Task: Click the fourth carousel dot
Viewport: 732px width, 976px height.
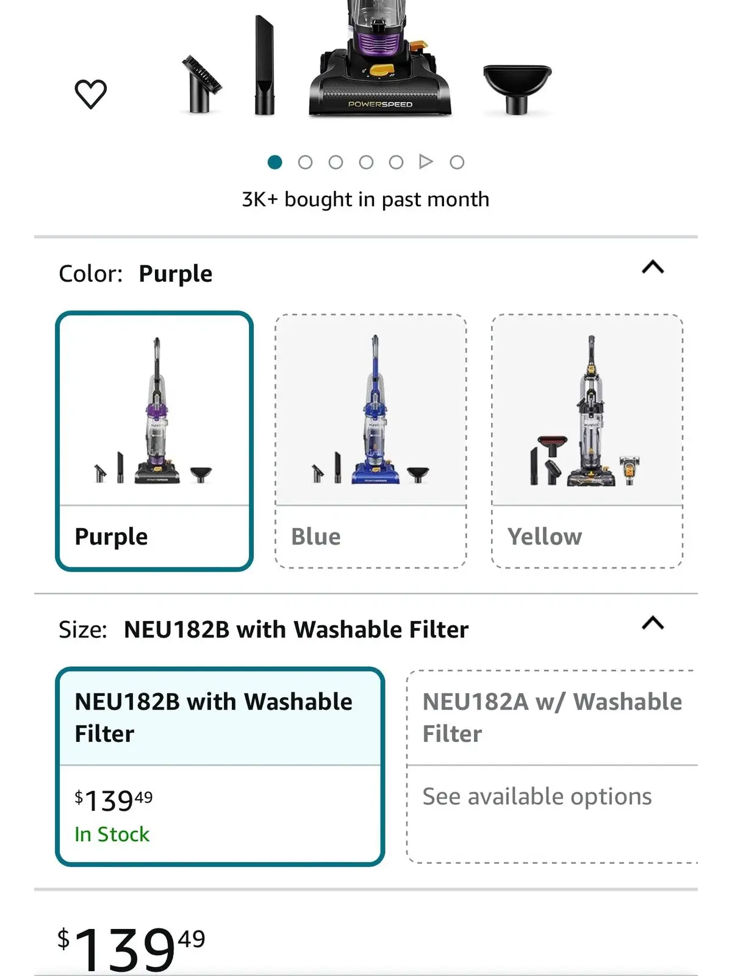Action: point(366,162)
